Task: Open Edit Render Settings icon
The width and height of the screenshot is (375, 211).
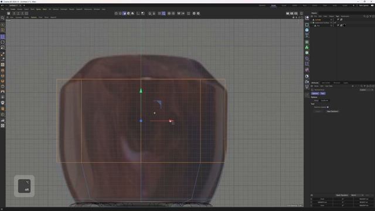Action: (x=296, y=13)
